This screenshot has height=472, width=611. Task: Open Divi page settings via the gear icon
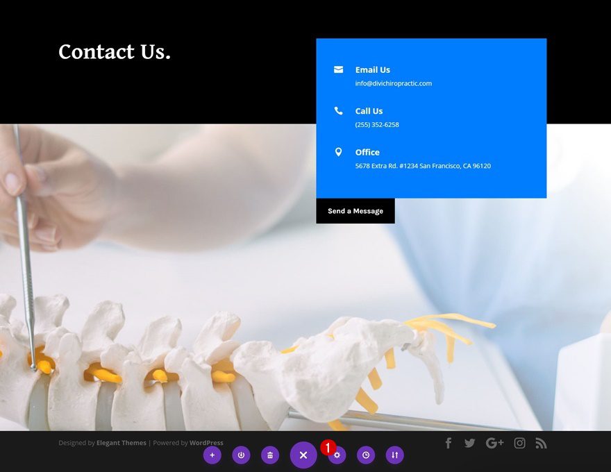pos(337,455)
